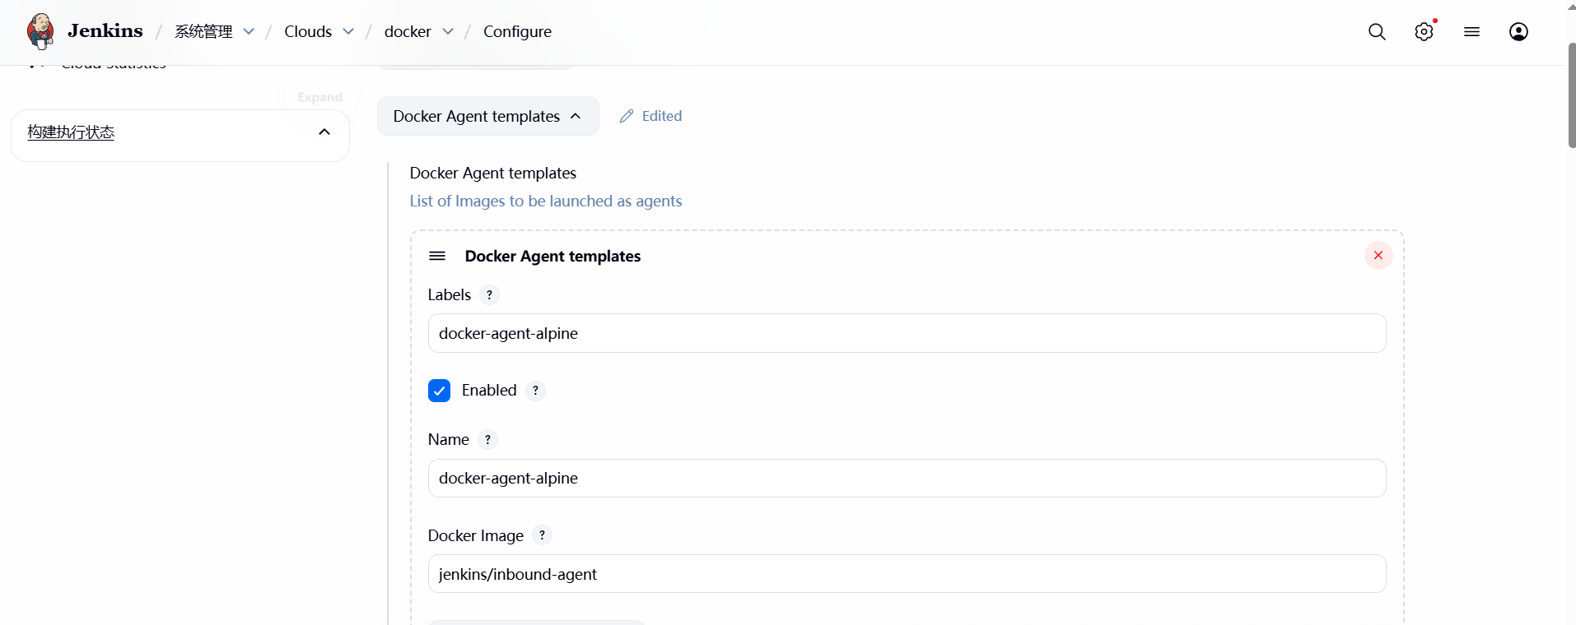Remove the Docker Agent template with red X
1576x625 pixels.
click(1378, 256)
